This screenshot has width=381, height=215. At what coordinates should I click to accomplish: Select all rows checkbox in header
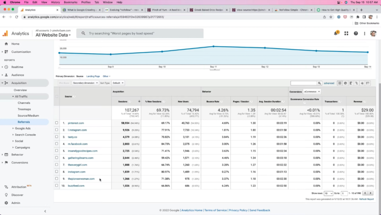[57, 96]
